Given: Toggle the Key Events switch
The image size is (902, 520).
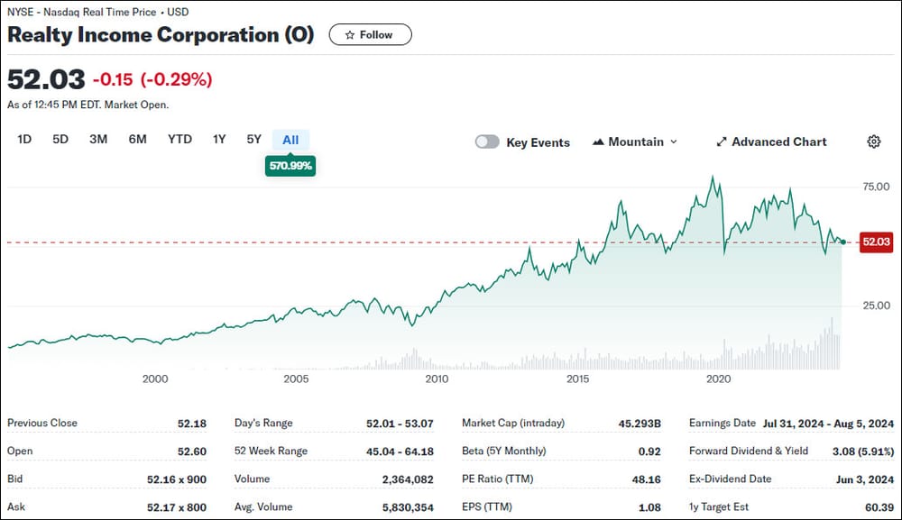Looking at the screenshot, I should pyautogui.click(x=487, y=142).
